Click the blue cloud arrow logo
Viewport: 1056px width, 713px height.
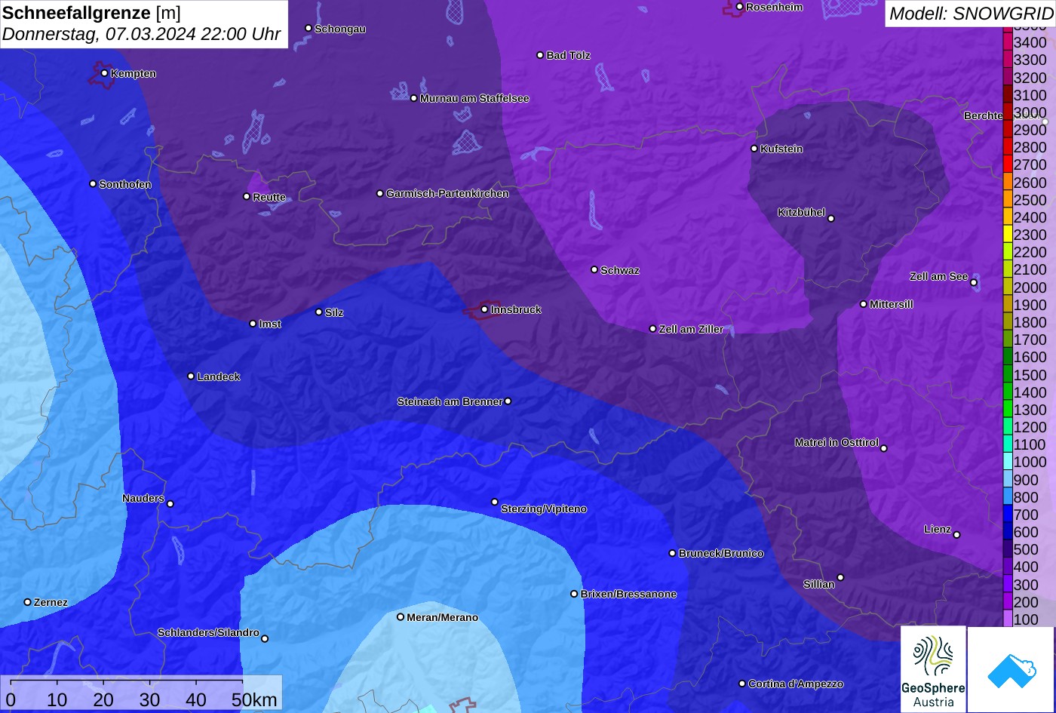(1011, 669)
